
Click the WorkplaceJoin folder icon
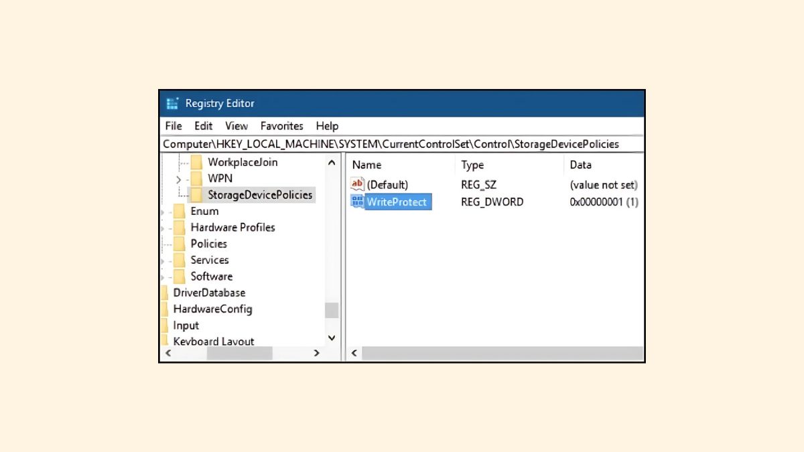pos(196,162)
